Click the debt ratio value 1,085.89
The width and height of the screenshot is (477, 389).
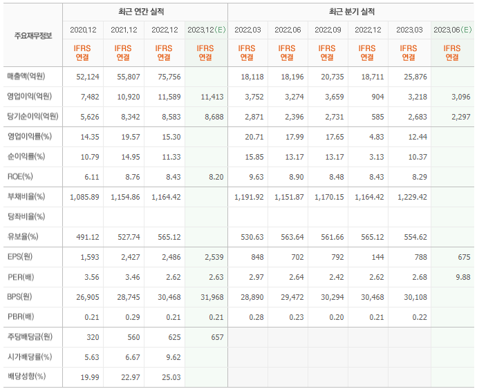coord(84,197)
